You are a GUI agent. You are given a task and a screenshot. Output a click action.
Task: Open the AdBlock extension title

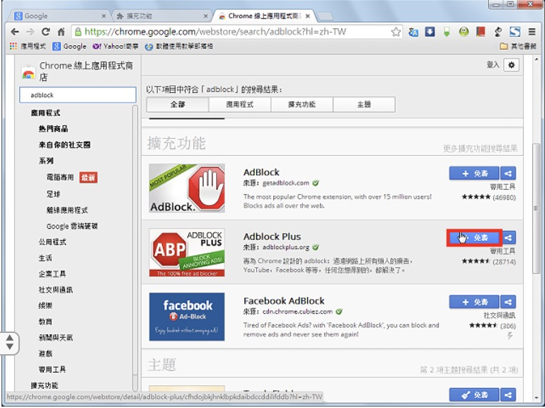coord(261,172)
